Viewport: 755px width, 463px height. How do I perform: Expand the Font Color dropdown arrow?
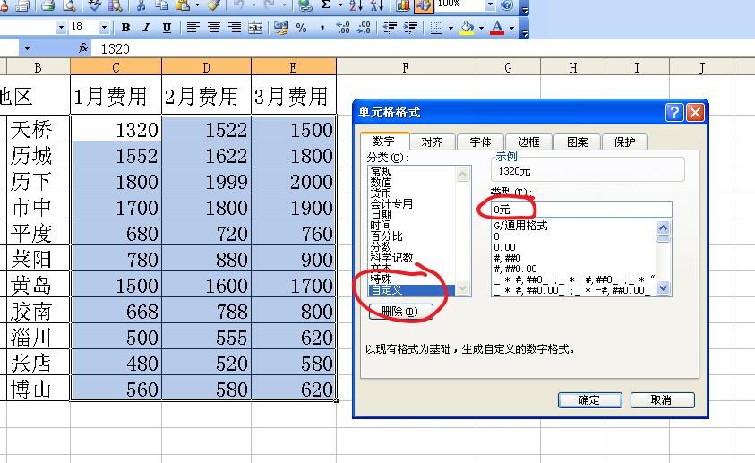click(511, 28)
